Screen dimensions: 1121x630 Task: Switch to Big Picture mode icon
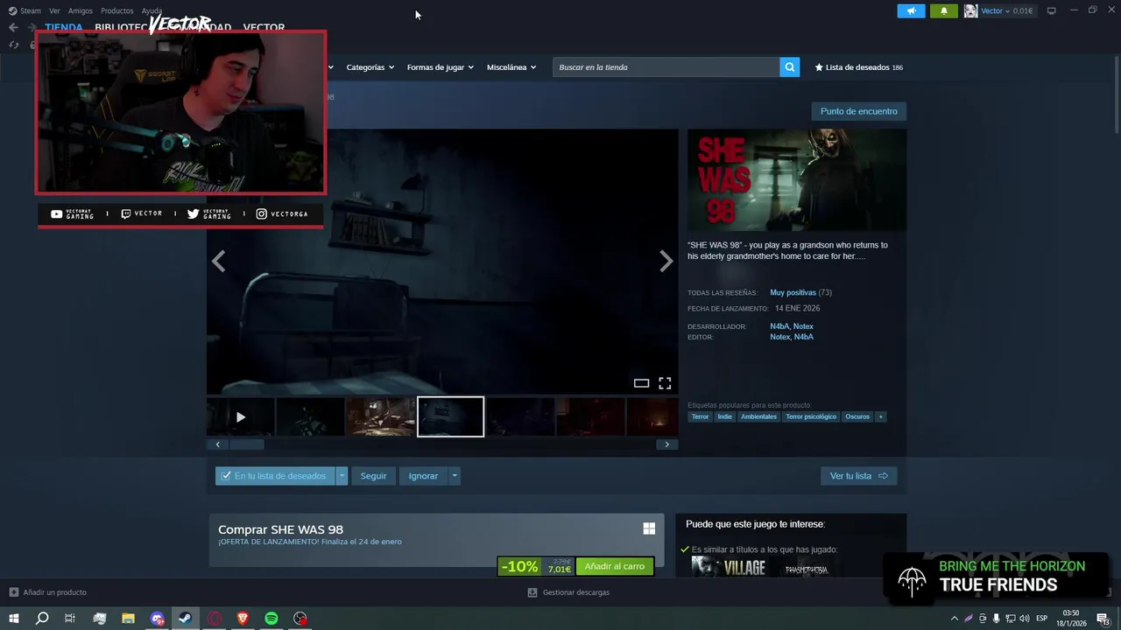(1051, 10)
